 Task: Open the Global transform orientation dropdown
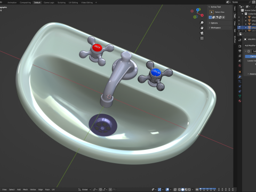point(85,190)
